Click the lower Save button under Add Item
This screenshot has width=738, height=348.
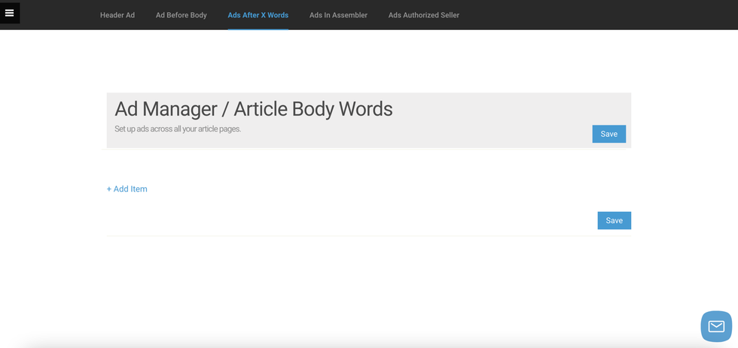pos(614,220)
